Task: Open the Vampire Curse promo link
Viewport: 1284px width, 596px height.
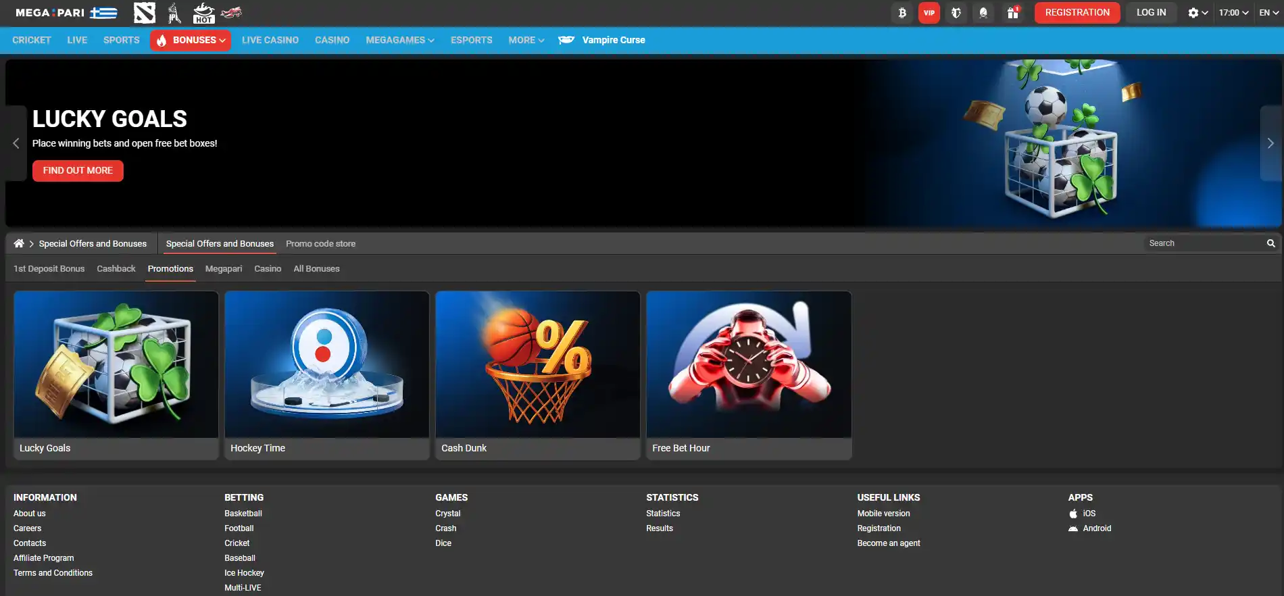Action: 601,40
